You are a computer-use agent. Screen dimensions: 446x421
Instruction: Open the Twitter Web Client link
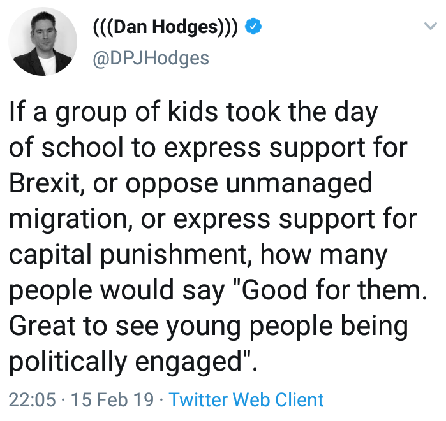point(246,400)
